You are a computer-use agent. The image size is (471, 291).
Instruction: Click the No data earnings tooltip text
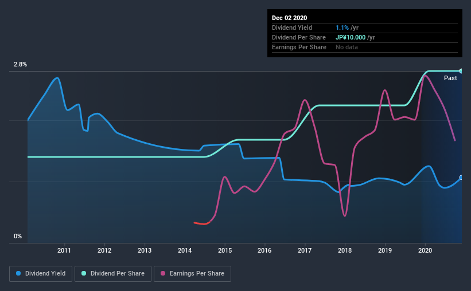pyautogui.click(x=347, y=47)
